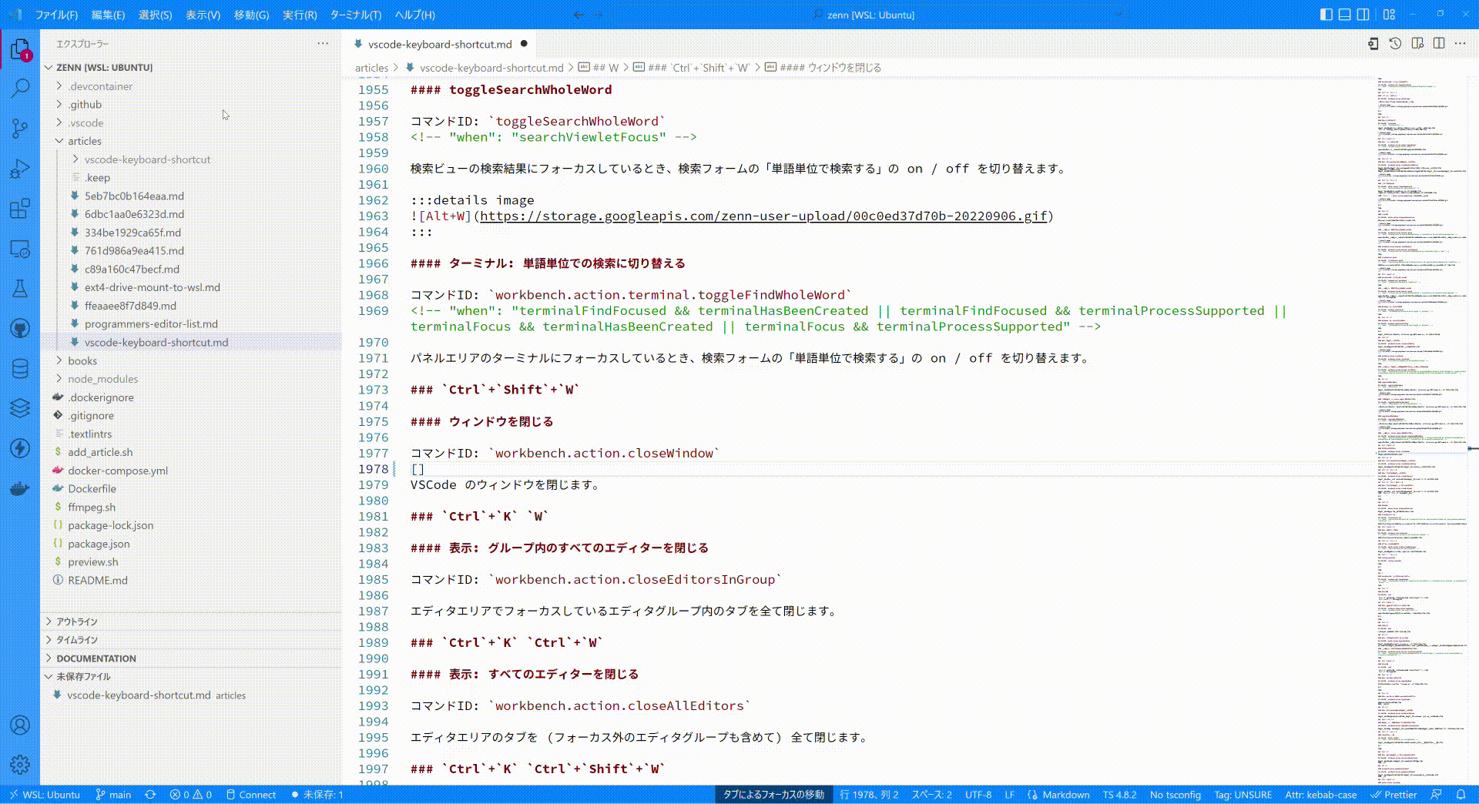This screenshot has height=804, width=1479.
Task: Open the stacked layers view in activity bar
Action: click(20, 408)
